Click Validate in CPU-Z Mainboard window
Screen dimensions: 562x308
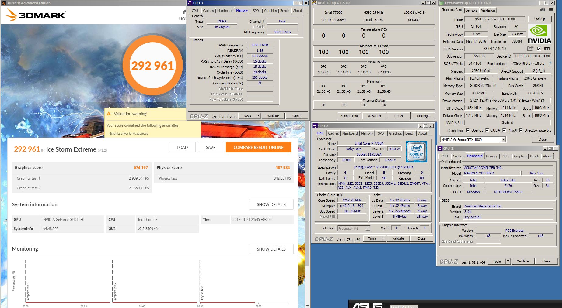(x=523, y=261)
